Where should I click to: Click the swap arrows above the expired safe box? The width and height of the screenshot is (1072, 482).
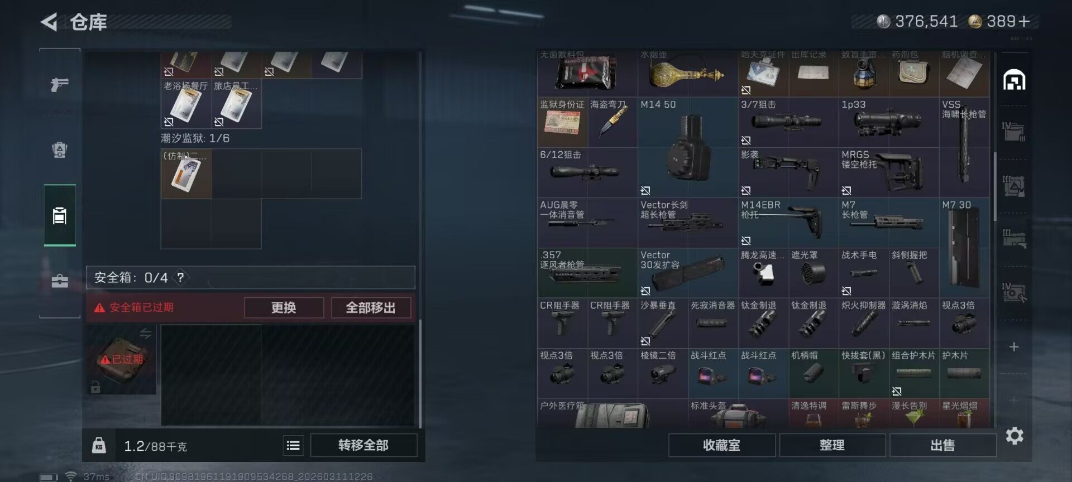coord(146,334)
